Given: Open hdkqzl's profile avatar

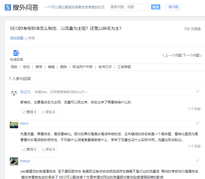Looking at the screenshot, I should 14,161.
